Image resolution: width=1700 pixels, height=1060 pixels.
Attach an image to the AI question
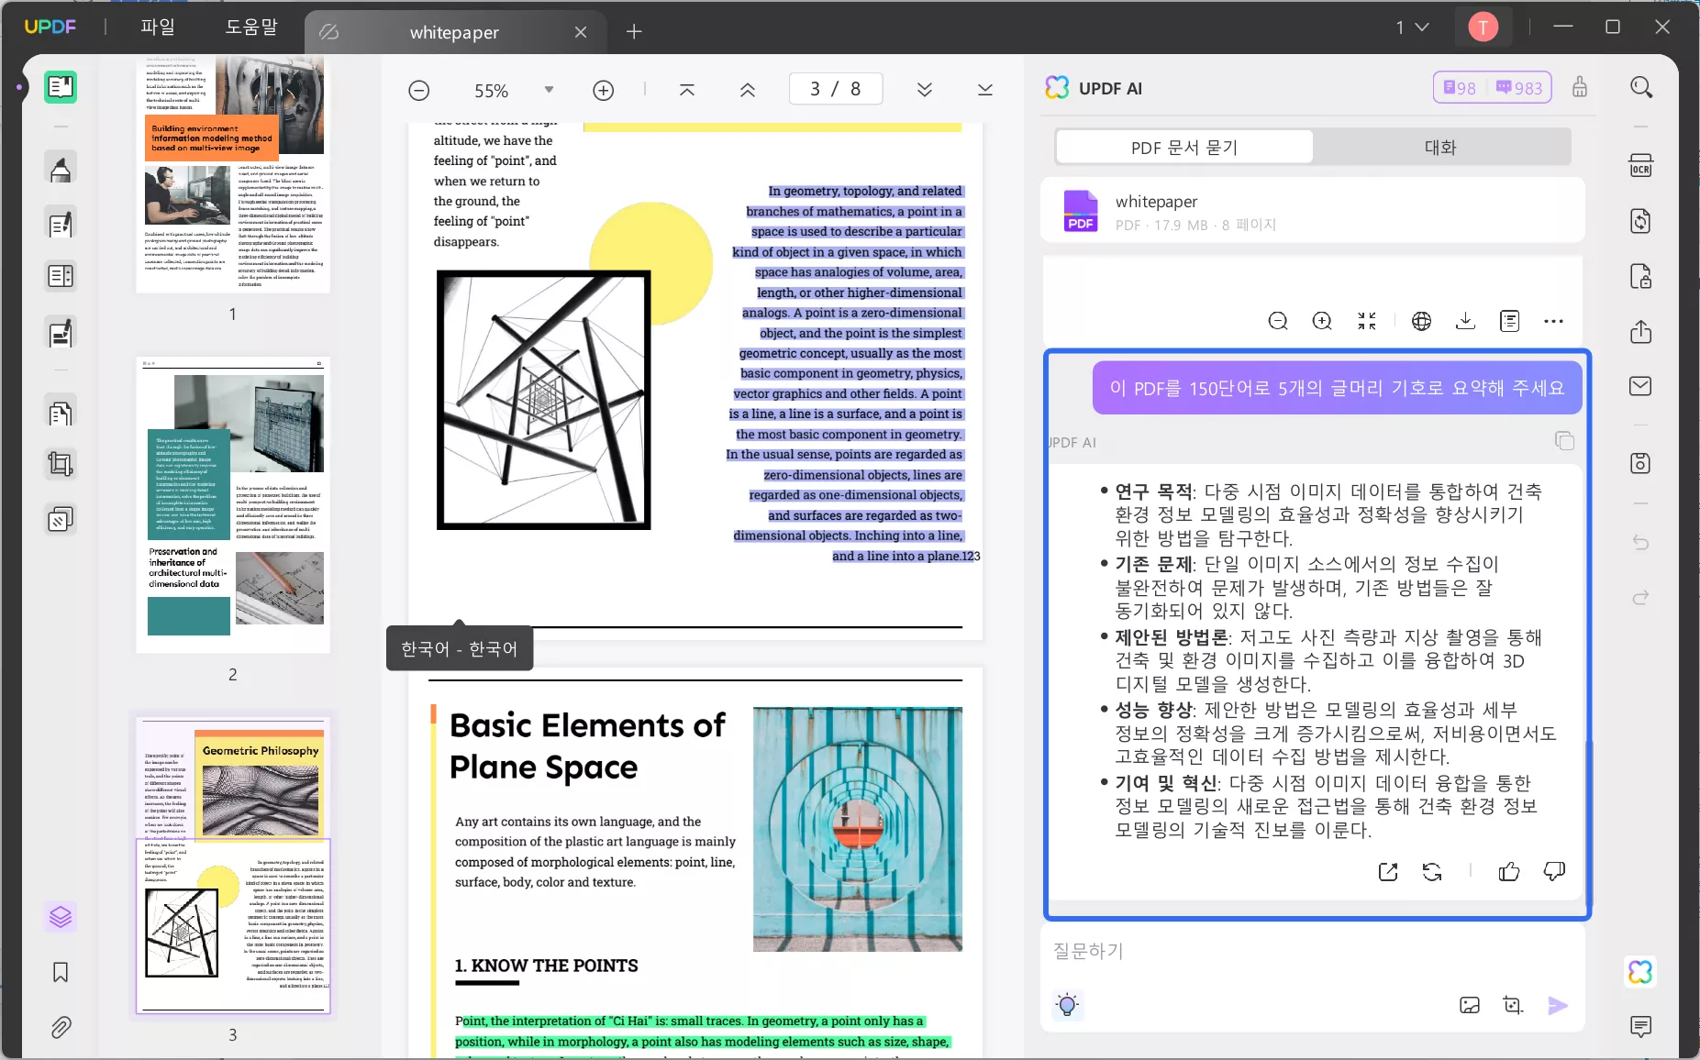[1470, 1005]
